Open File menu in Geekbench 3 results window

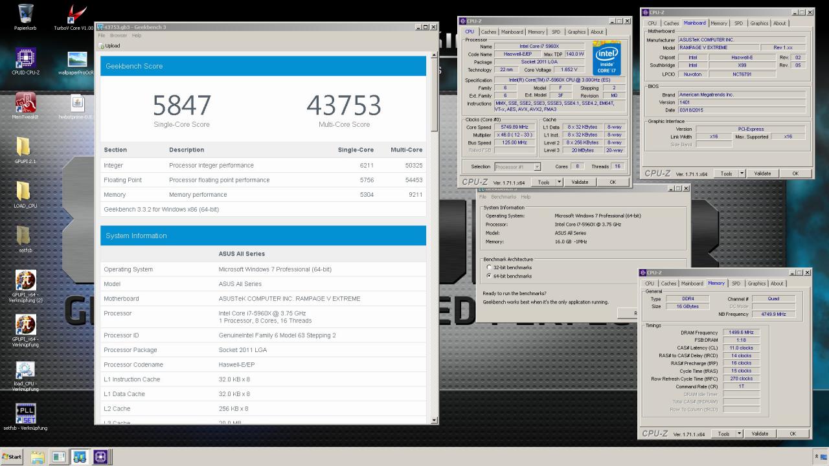[x=101, y=36]
